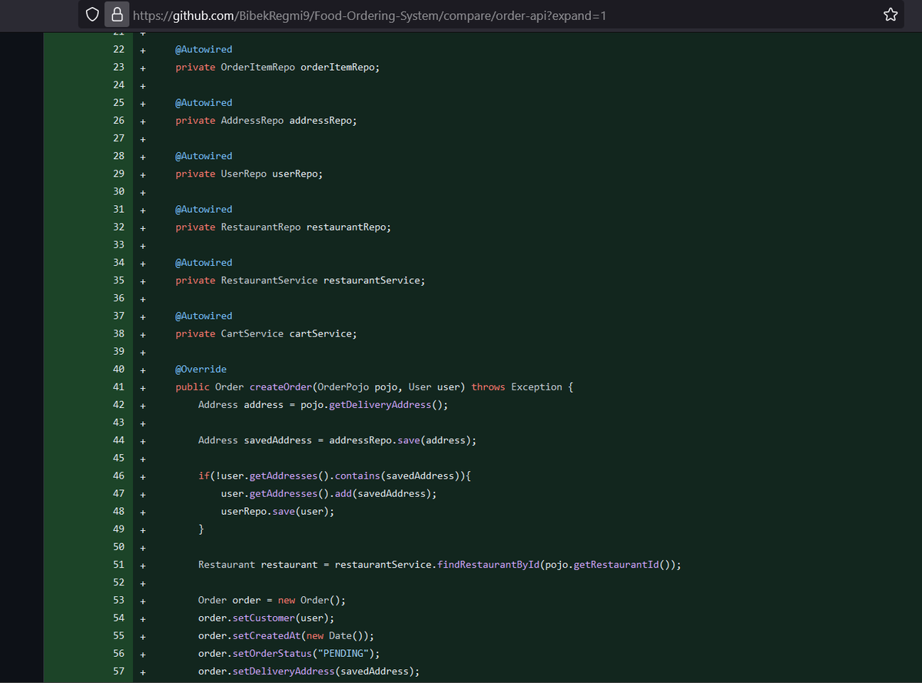This screenshot has width=922, height=683.
Task: Click the line 'userRepo.save(user);'
Action: tap(277, 511)
